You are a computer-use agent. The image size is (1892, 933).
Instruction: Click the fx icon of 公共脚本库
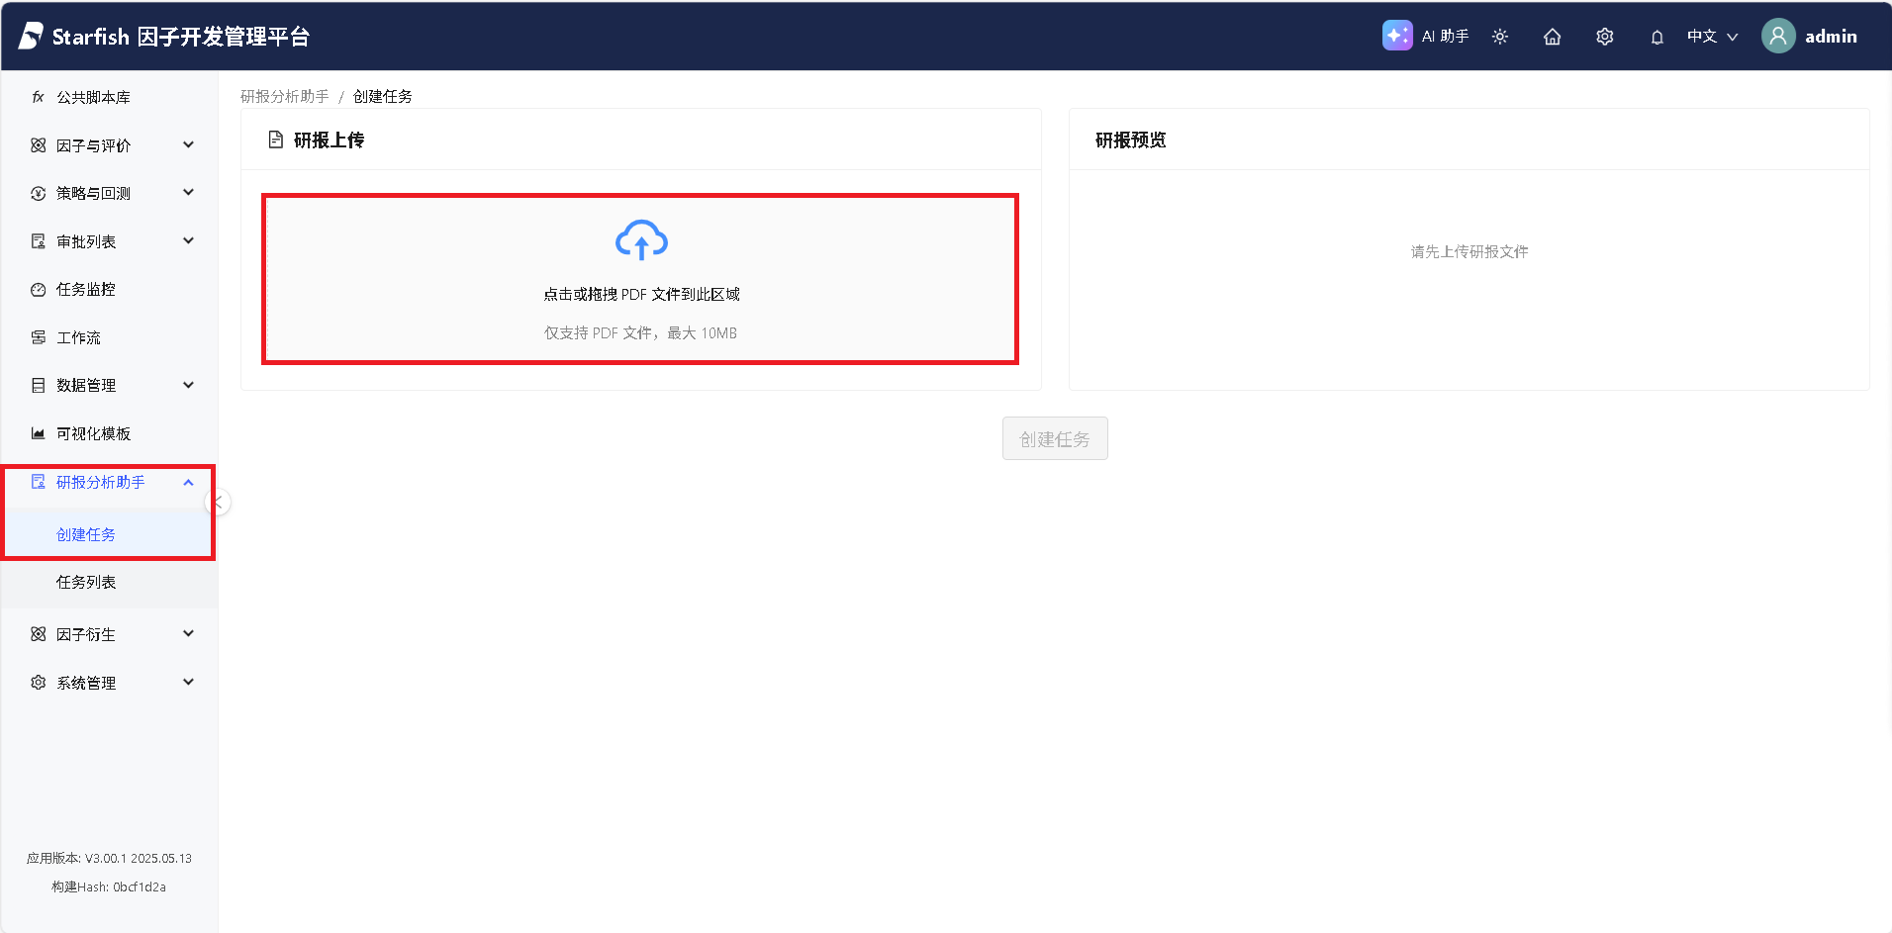point(38,97)
